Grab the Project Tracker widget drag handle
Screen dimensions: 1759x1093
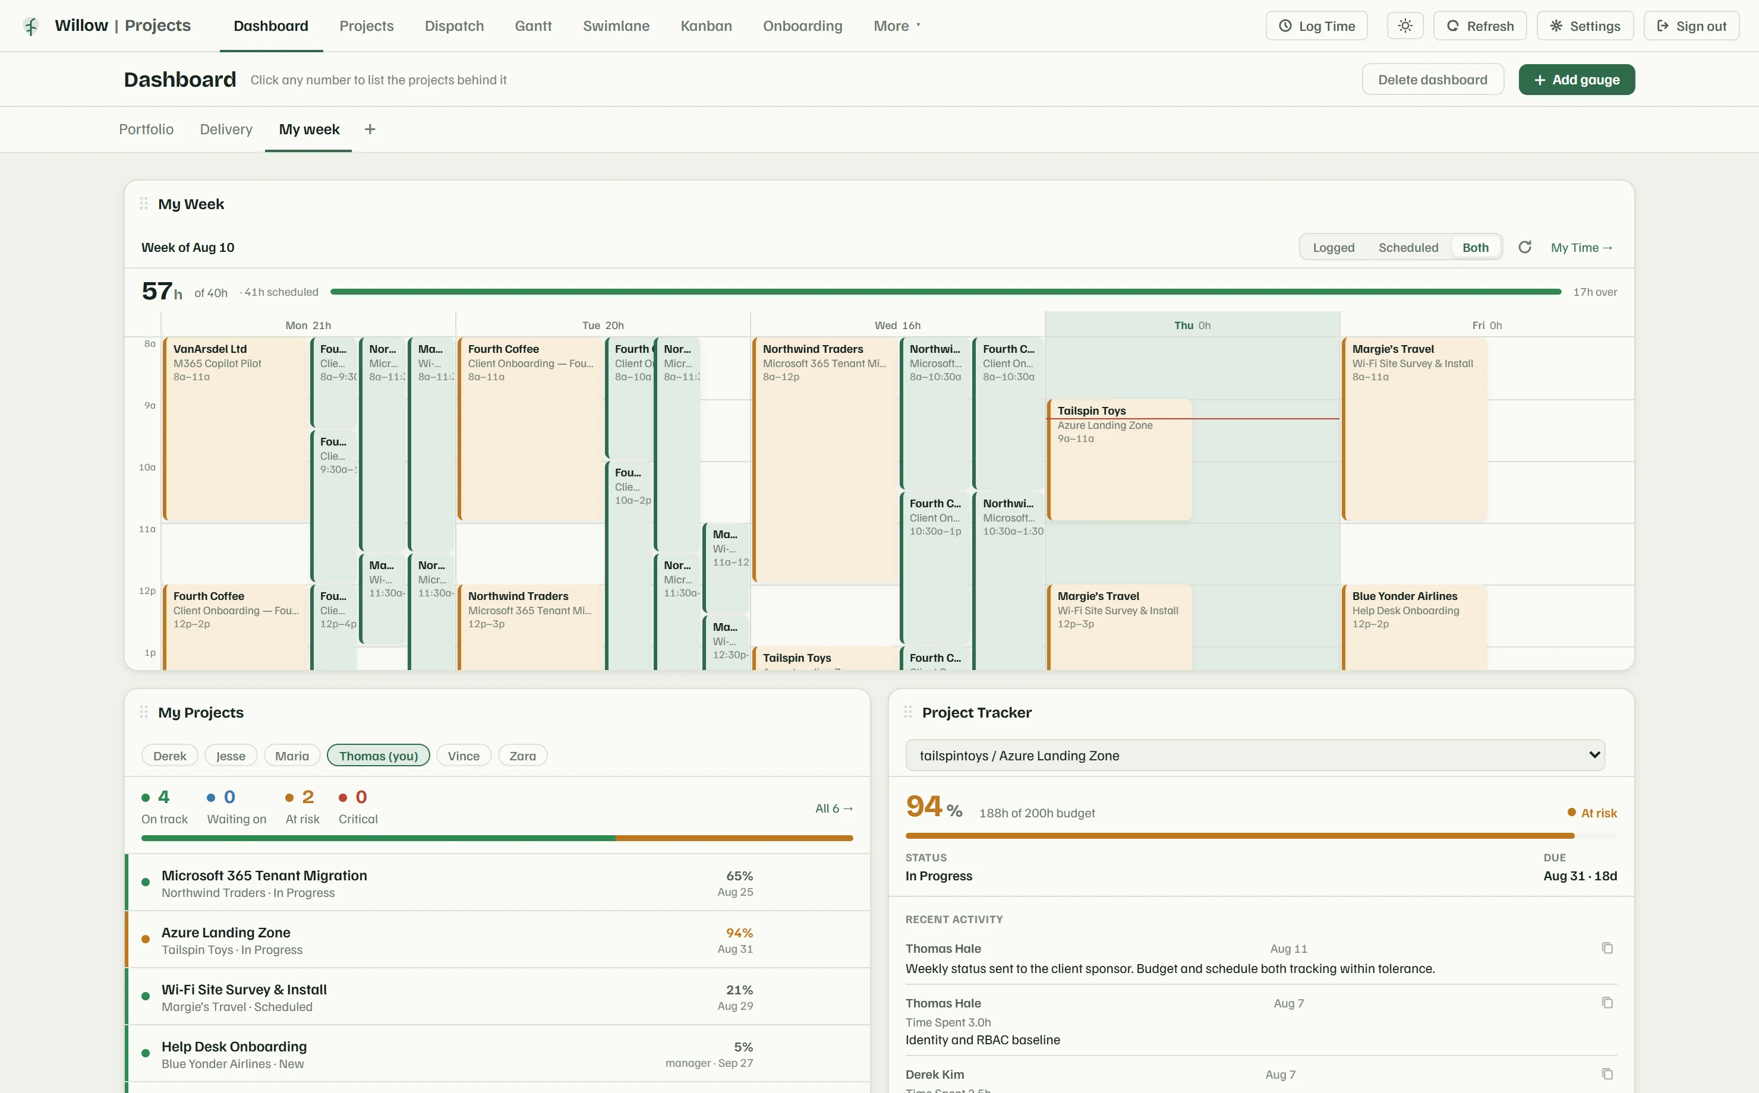(908, 712)
